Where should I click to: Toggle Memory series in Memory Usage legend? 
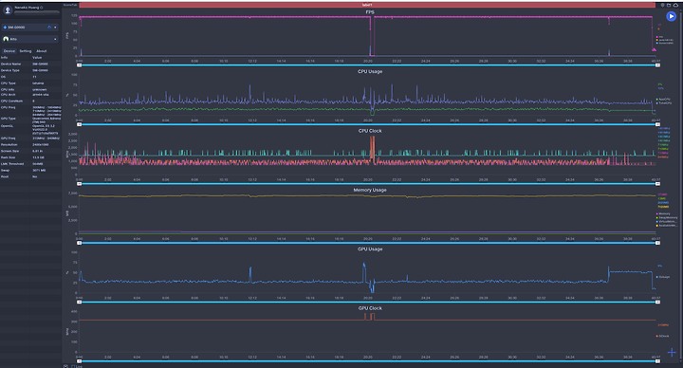click(663, 213)
